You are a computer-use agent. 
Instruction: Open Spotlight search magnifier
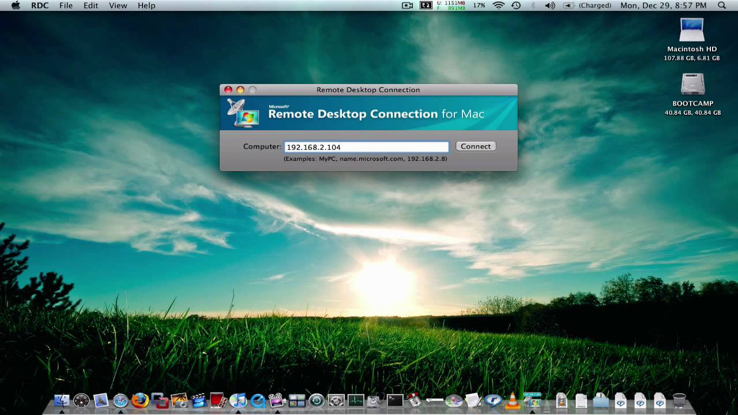(x=722, y=5)
